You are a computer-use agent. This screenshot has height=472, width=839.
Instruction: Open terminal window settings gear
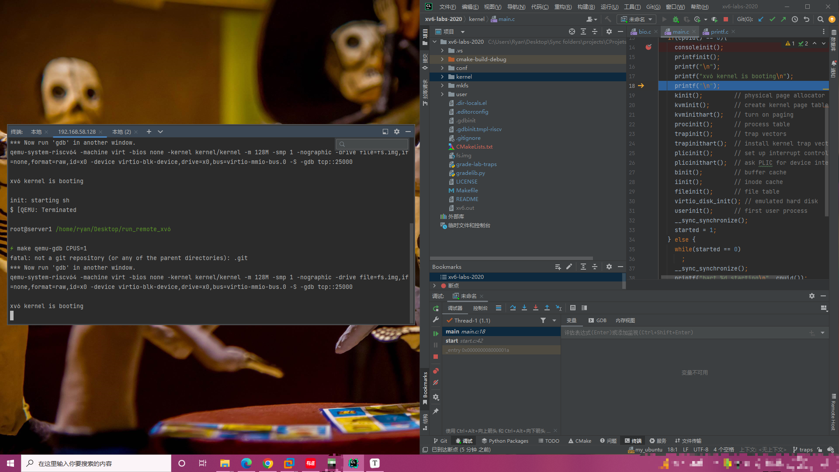(397, 132)
